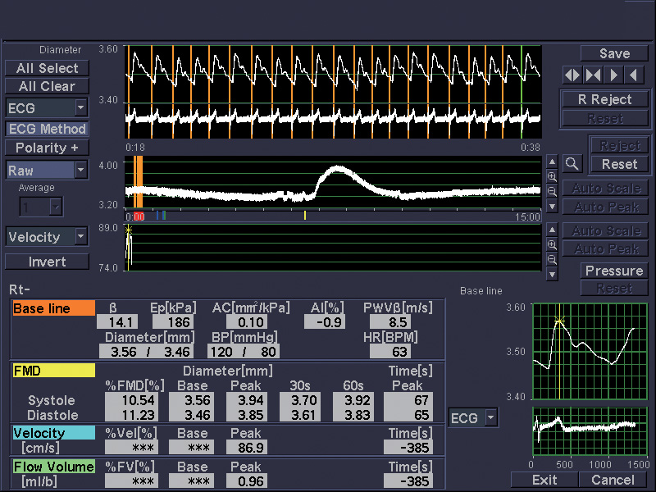Click the Save button

(614, 53)
